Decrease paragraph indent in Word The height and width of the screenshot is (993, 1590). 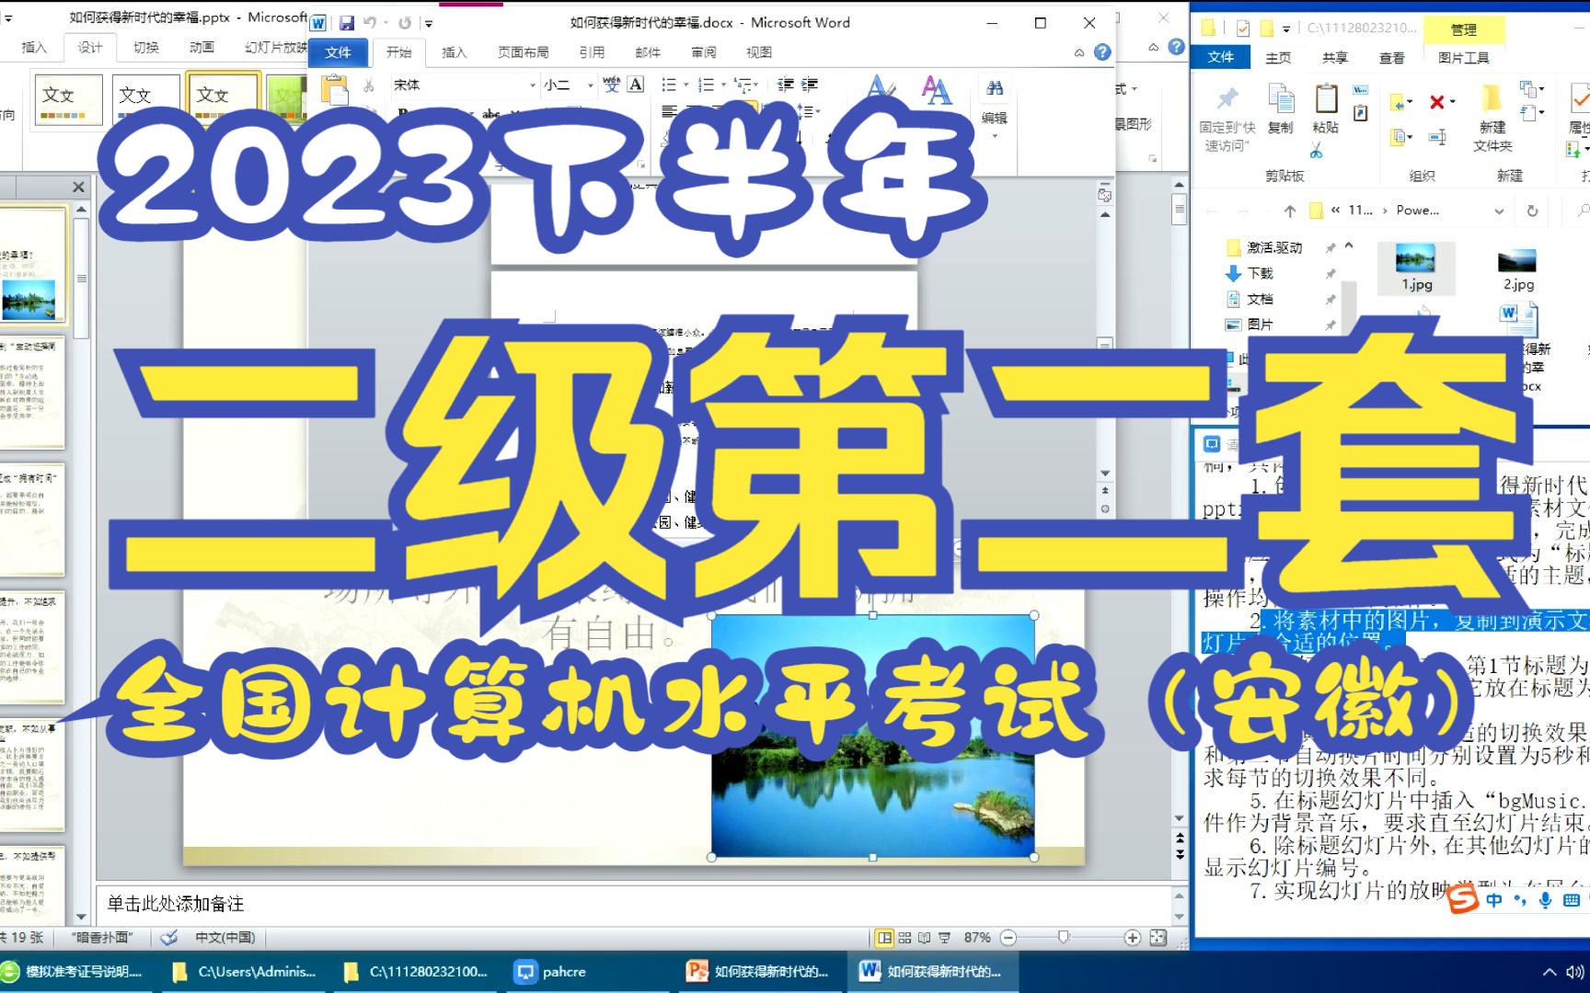(x=785, y=85)
